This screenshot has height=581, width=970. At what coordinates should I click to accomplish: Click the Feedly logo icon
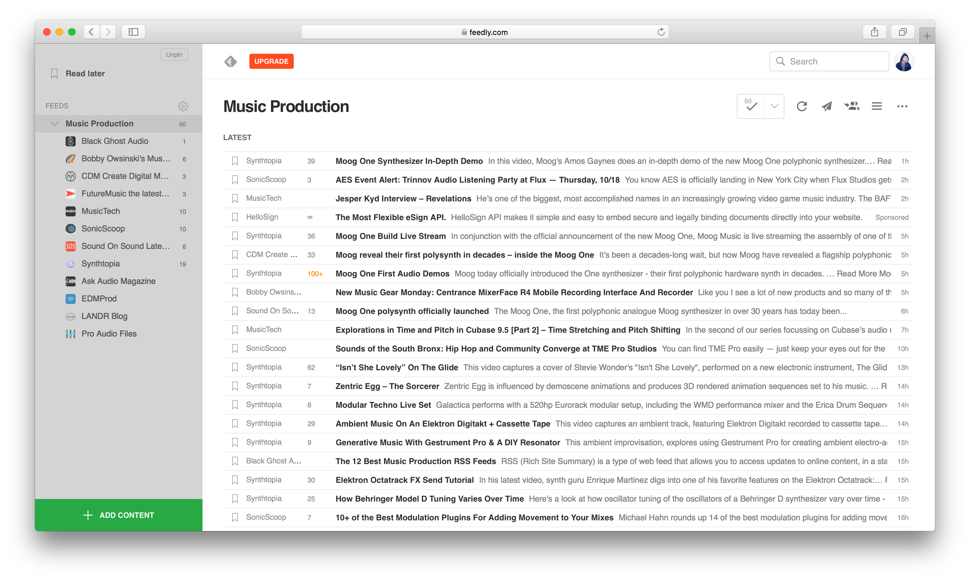pyautogui.click(x=230, y=62)
